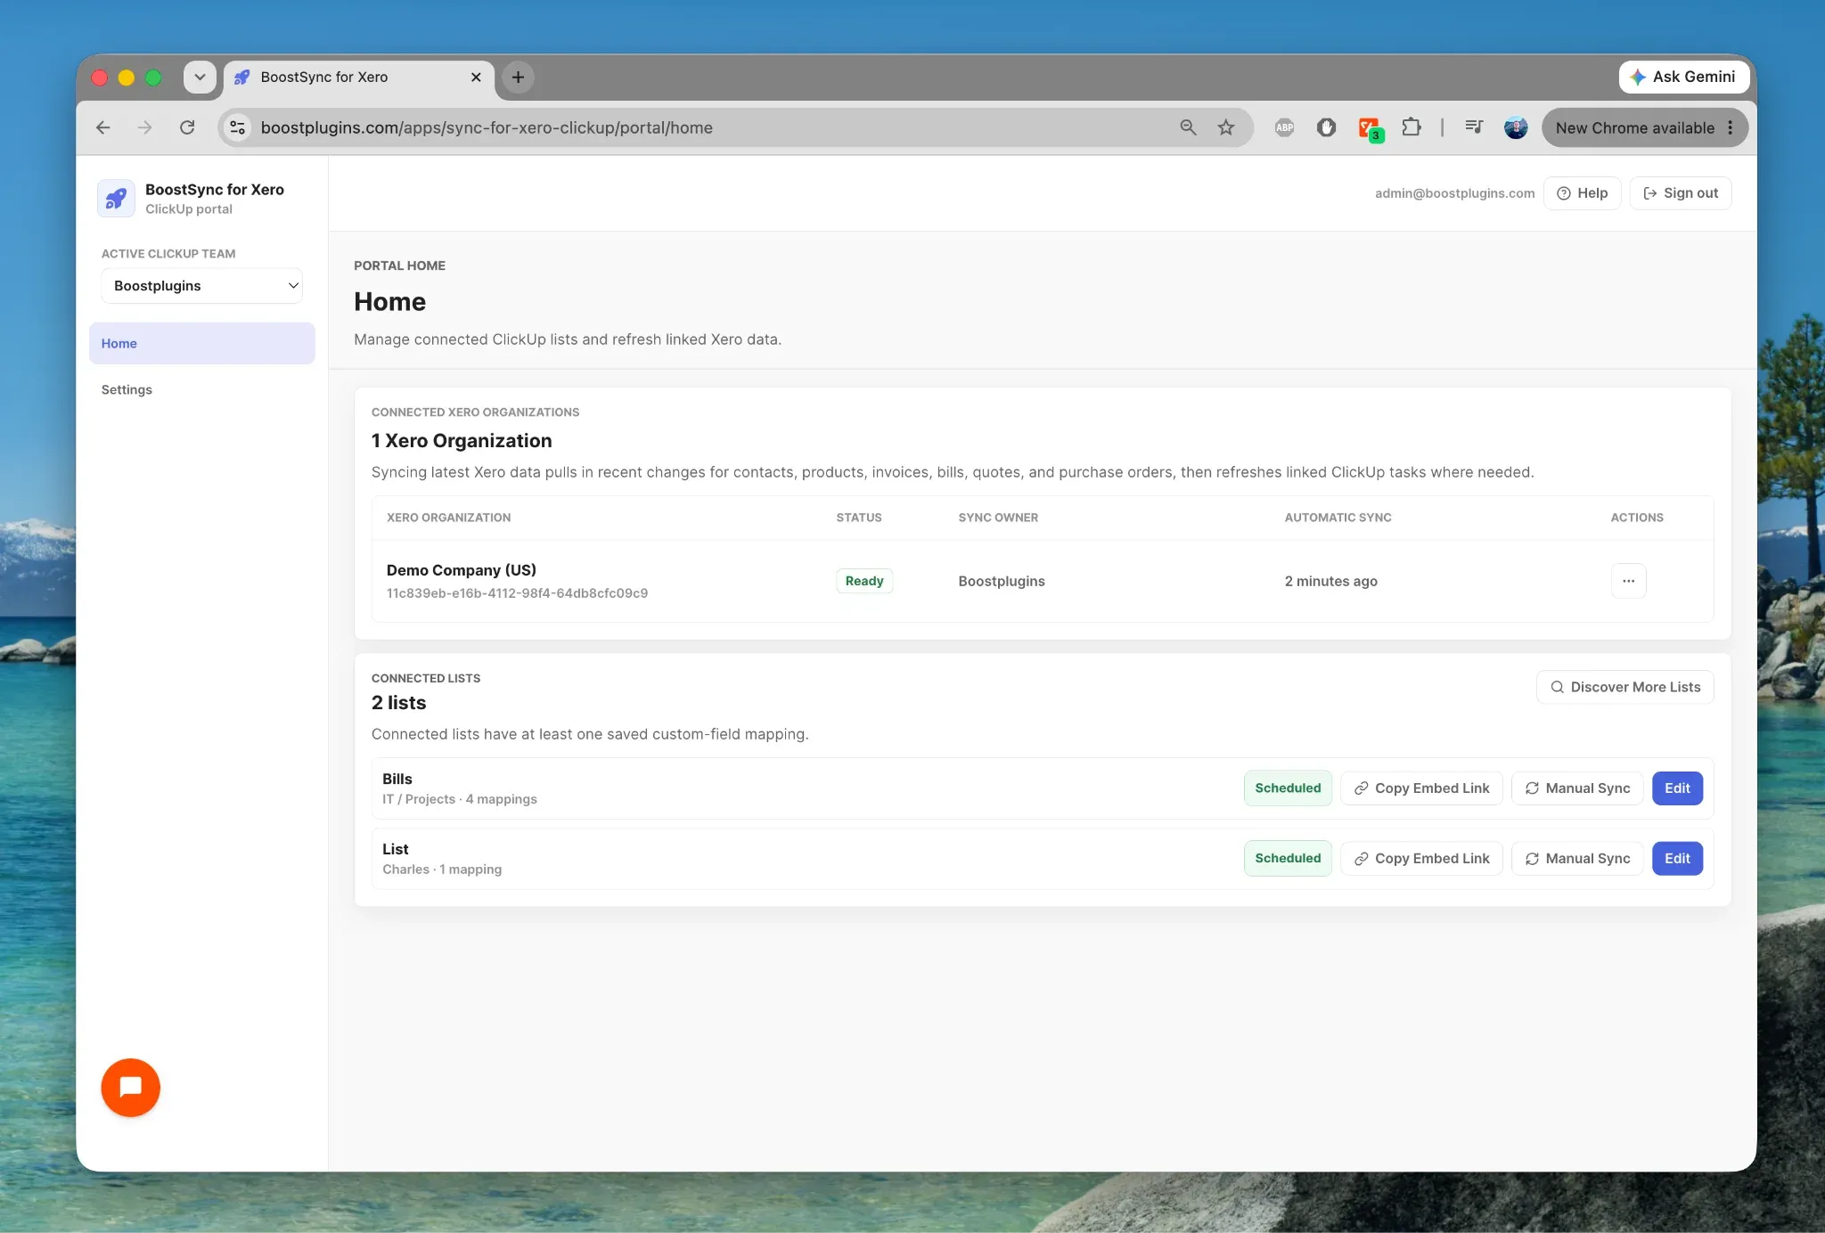The image size is (1825, 1233).
Task: Click Discover More Lists button
Action: (1624, 687)
